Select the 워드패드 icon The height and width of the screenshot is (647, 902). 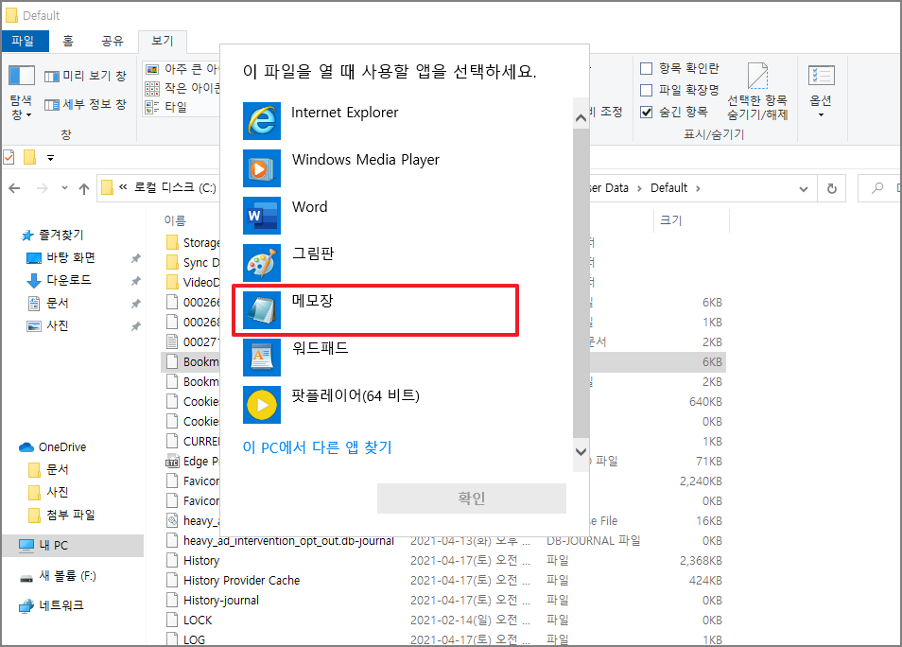point(262,357)
